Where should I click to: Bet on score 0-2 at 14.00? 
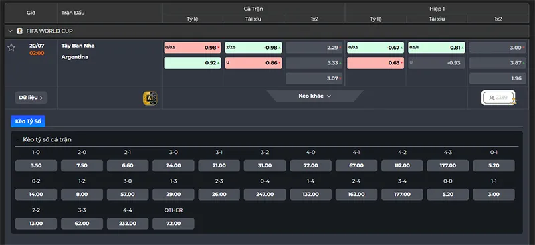[x=36, y=194]
